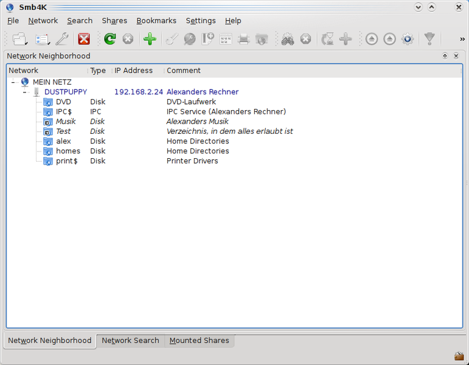Click the folder with globe icon
This screenshot has height=365, width=469.
[262, 39]
